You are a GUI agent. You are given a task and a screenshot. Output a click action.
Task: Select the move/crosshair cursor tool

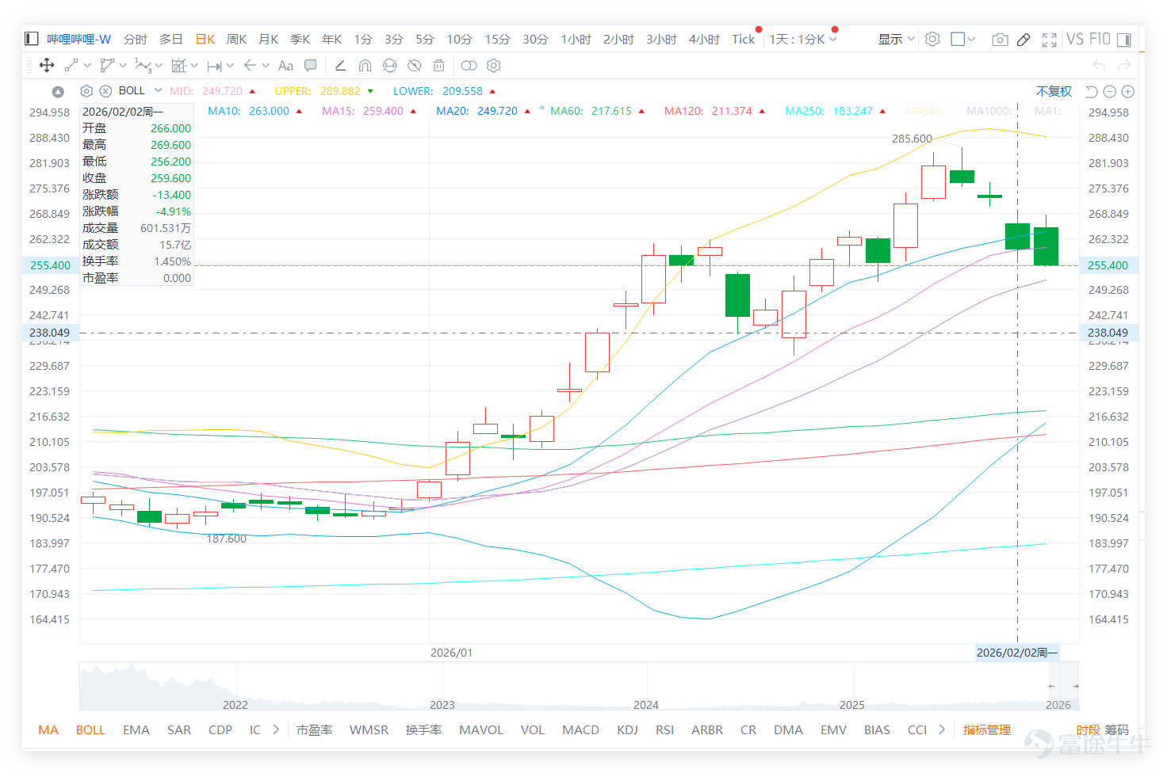[47, 66]
